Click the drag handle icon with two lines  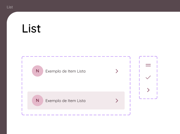[x=148, y=65]
